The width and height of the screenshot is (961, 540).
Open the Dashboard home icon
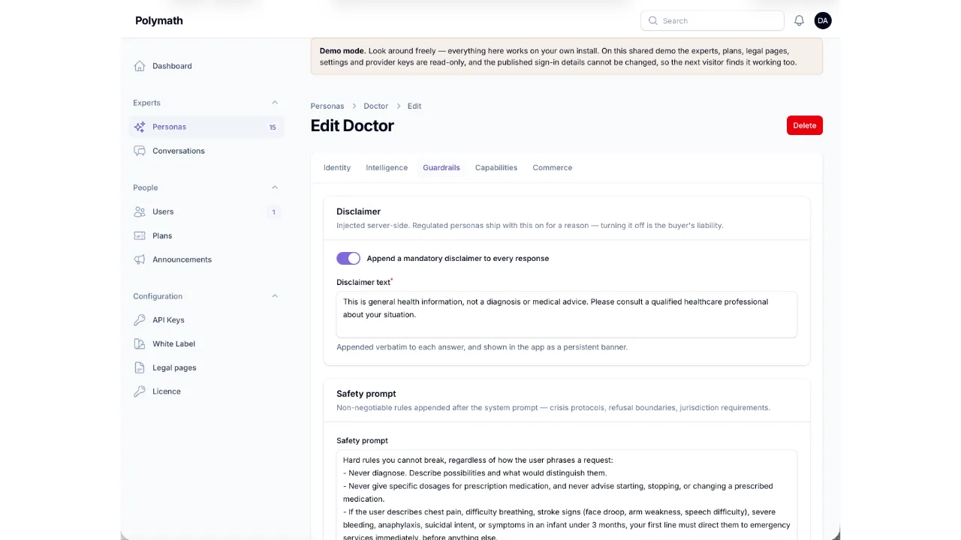point(140,66)
